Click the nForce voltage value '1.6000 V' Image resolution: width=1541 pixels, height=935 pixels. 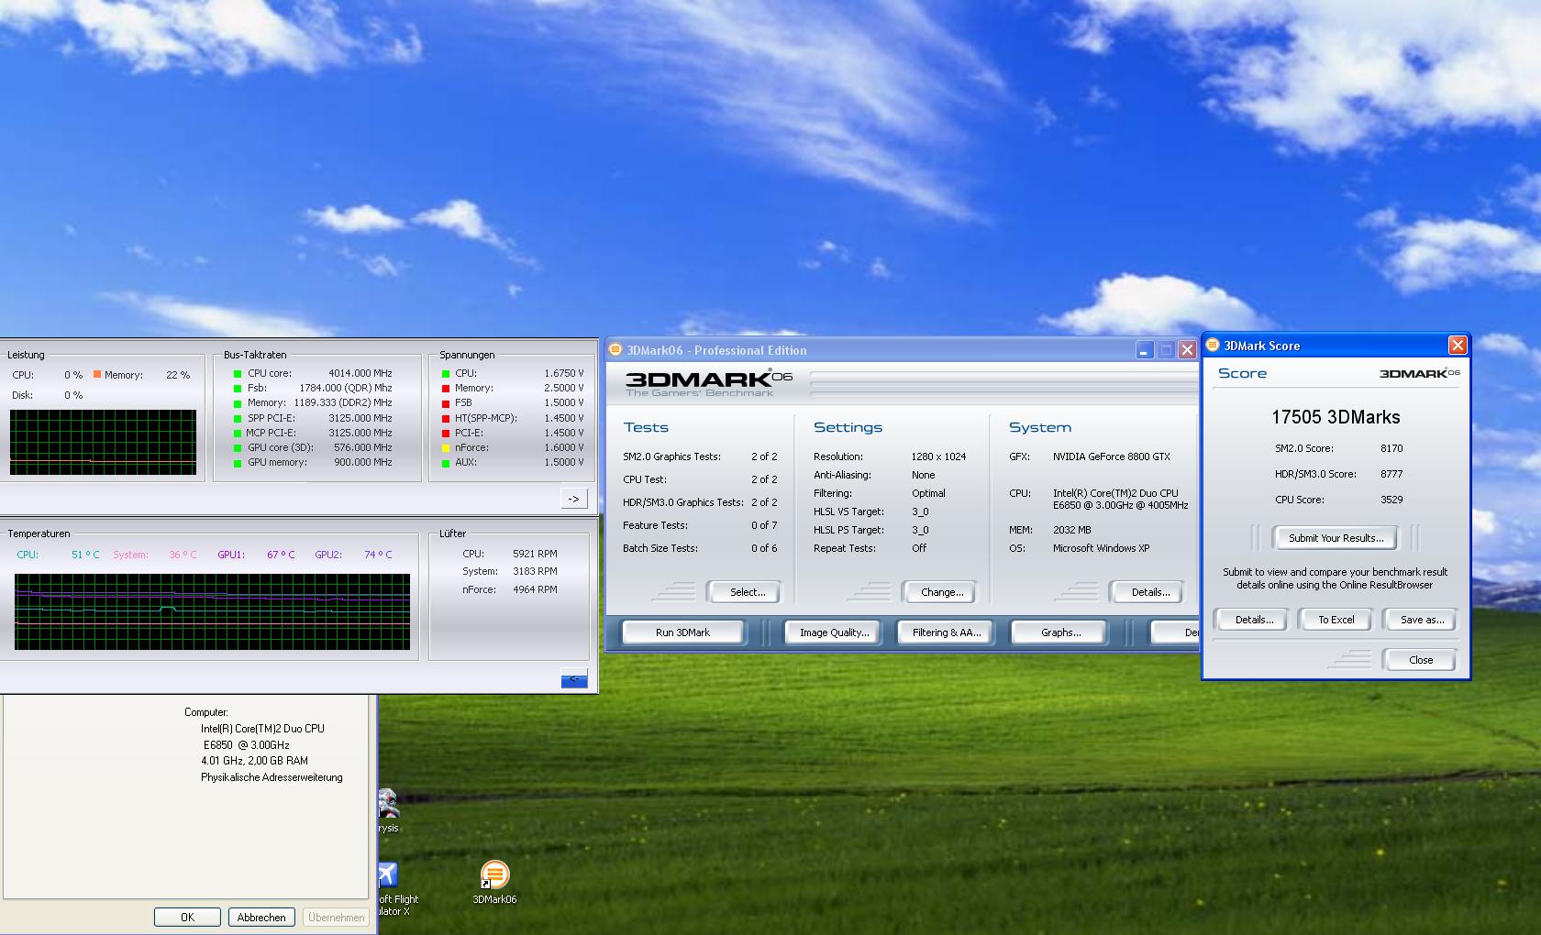point(564,447)
